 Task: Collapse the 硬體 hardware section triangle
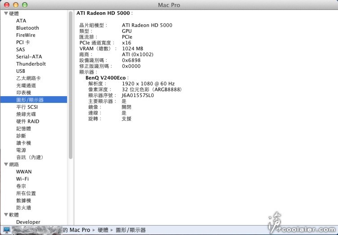[6, 13]
